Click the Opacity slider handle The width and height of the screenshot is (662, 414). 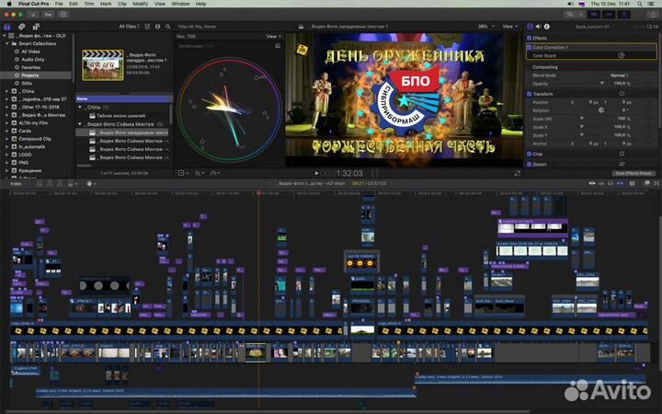coord(601,83)
